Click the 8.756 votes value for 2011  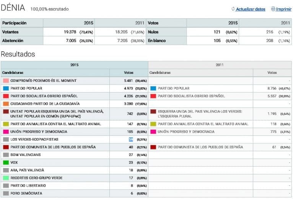click(272, 88)
